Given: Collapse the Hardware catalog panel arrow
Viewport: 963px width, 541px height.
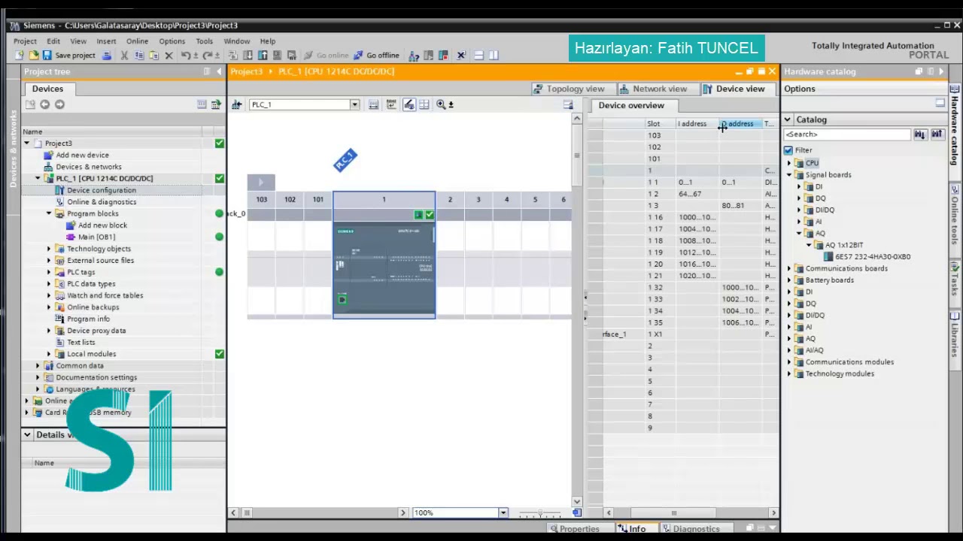Looking at the screenshot, I should tap(941, 71).
